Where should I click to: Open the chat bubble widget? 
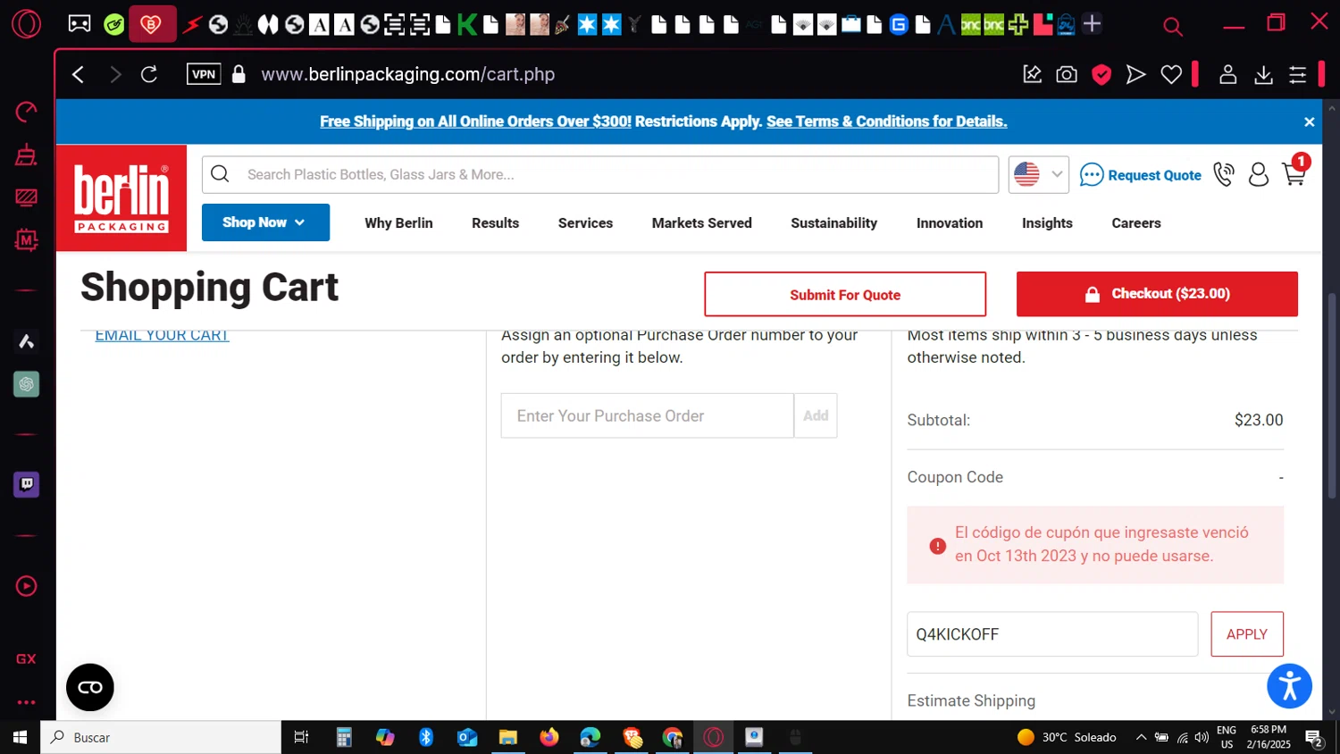click(x=90, y=687)
